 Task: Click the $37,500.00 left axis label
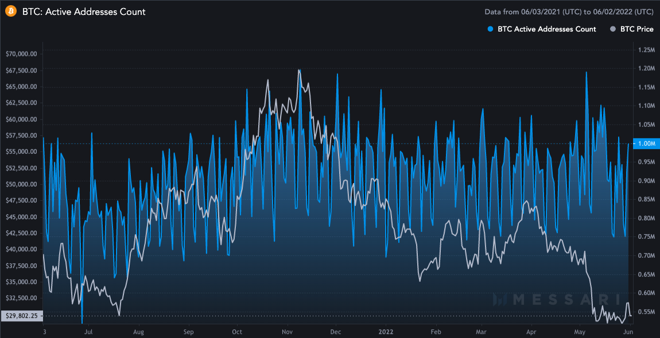click(x=21, y=266)
